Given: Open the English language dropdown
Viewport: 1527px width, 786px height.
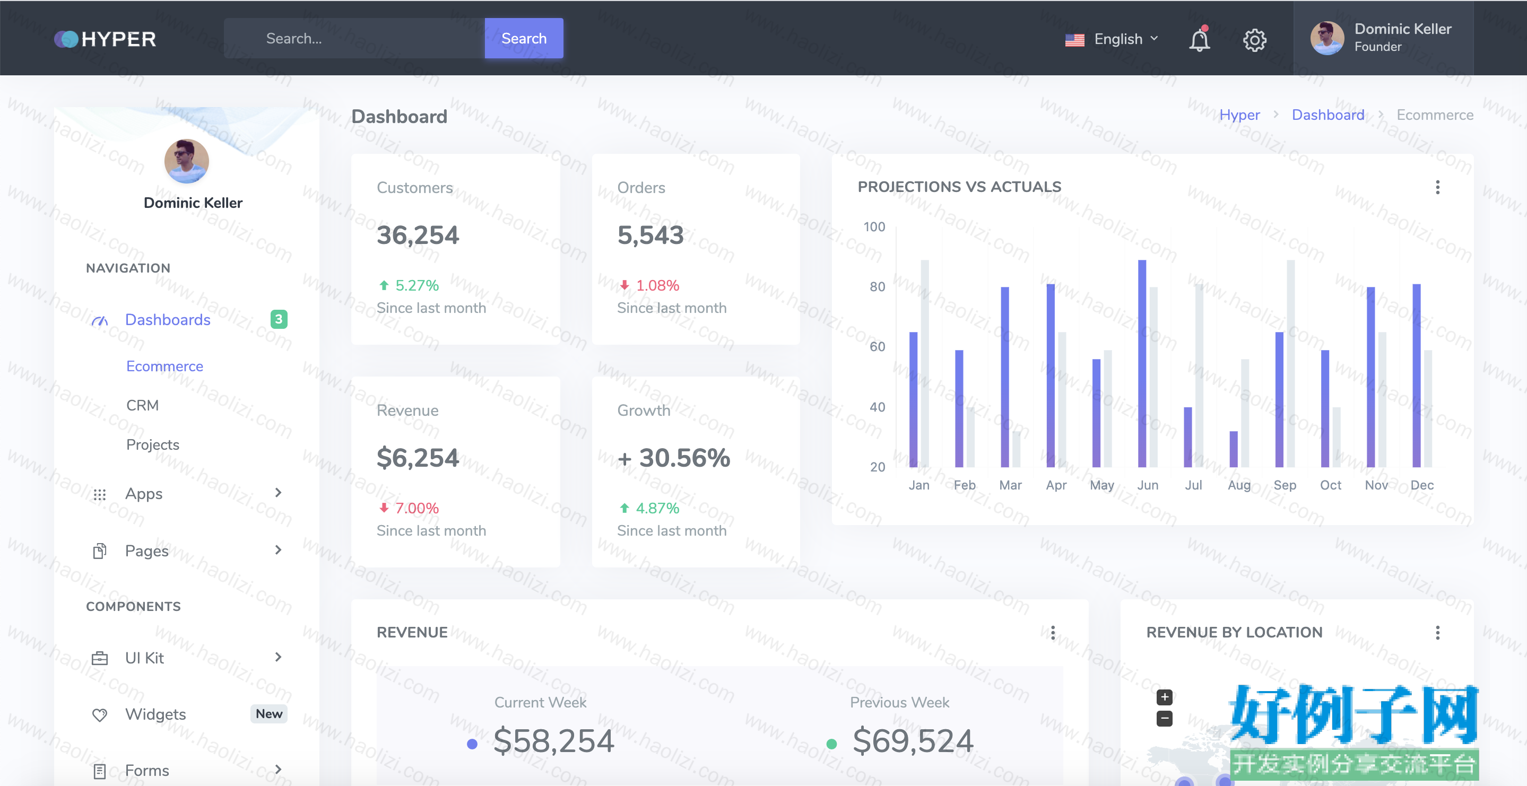Looking at the screenshot, I should click(x=1112, y=39).
